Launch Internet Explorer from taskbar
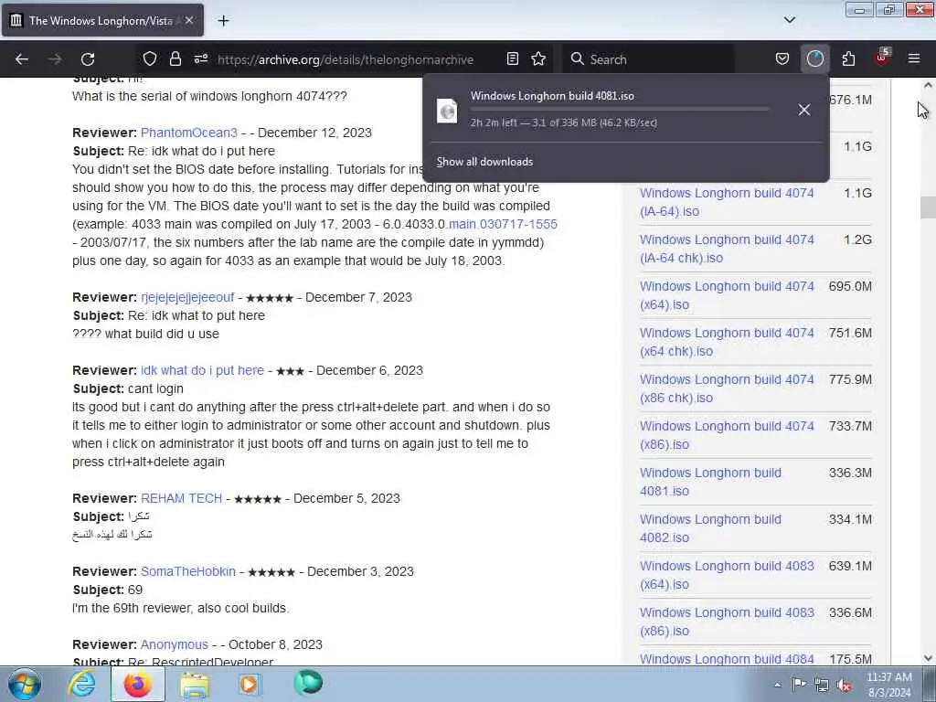The width and height of the screenshot is (936, 702). (81, 684)
